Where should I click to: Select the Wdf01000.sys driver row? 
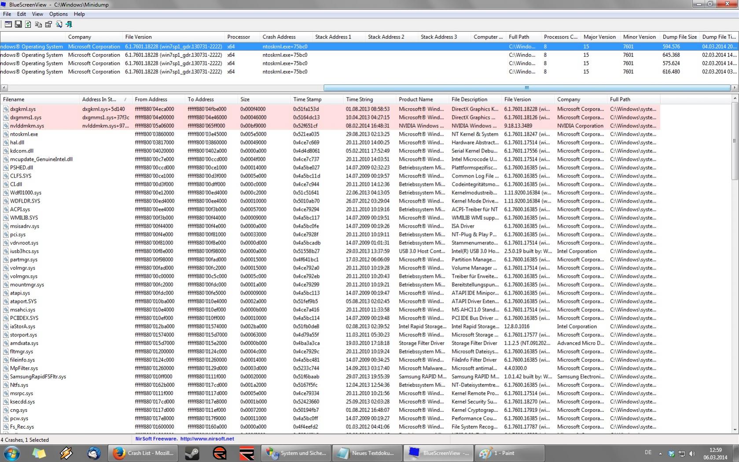coord(330,193)
